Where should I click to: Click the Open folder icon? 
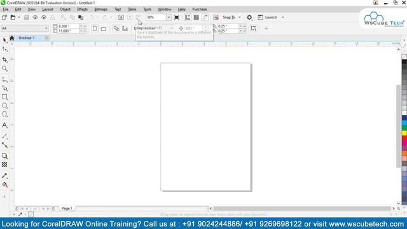click(13, 17)
